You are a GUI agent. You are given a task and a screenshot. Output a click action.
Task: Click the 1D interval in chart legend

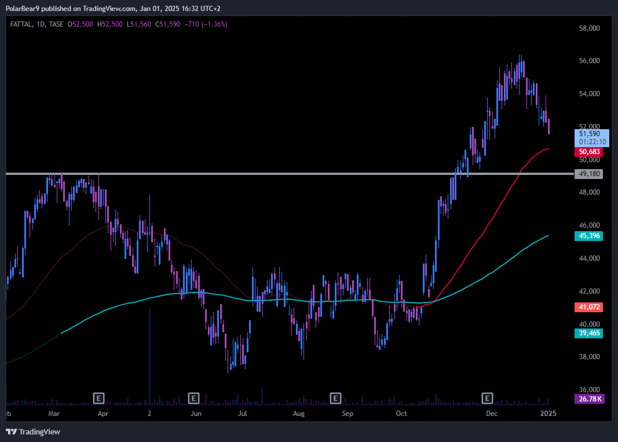pyautogui.click(x=40, y=24)
